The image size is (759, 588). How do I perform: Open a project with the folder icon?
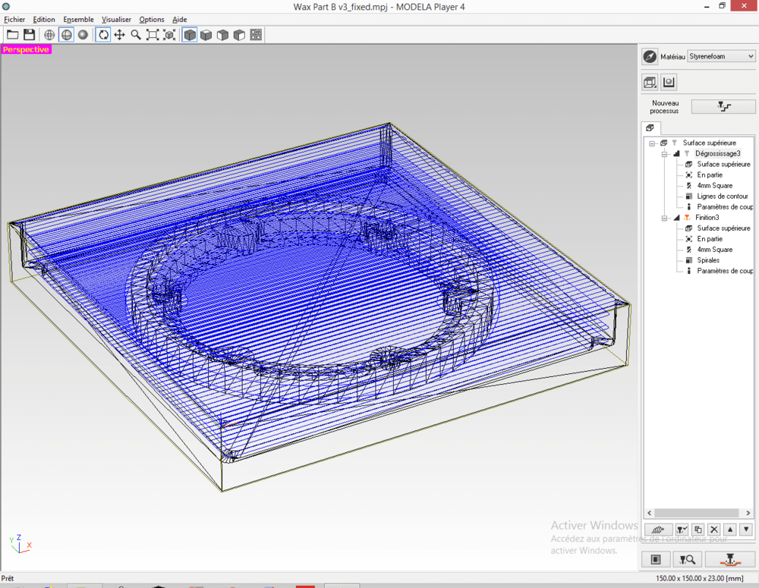tap(13, 35)
